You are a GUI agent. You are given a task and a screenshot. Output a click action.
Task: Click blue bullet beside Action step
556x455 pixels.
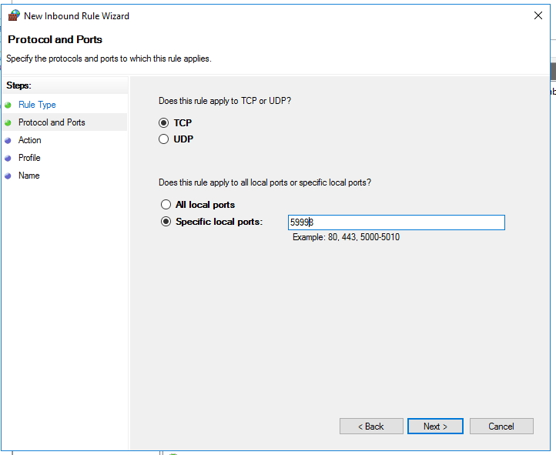pyautogui.click(x=8, y=140)
